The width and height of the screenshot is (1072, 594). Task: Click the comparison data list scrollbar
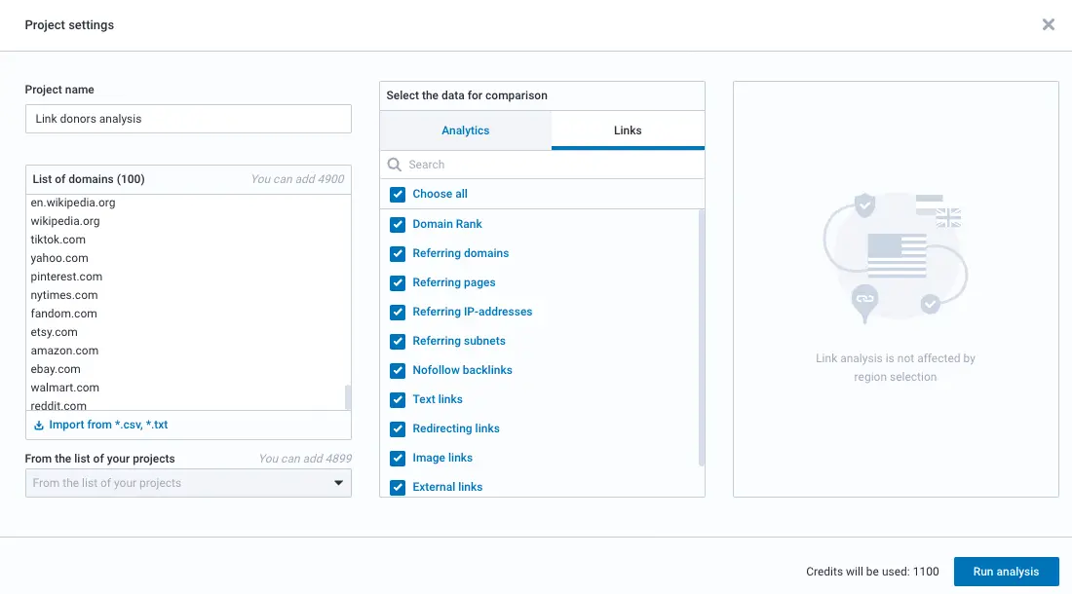(x=701, y=336)
